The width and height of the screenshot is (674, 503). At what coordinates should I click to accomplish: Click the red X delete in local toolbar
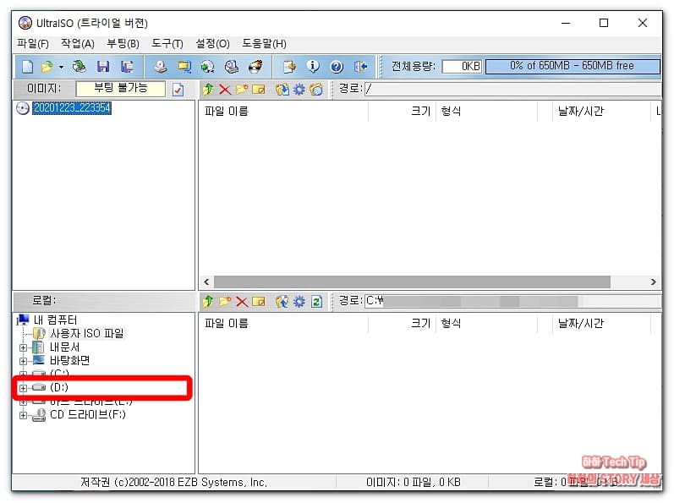click(242, 302)
